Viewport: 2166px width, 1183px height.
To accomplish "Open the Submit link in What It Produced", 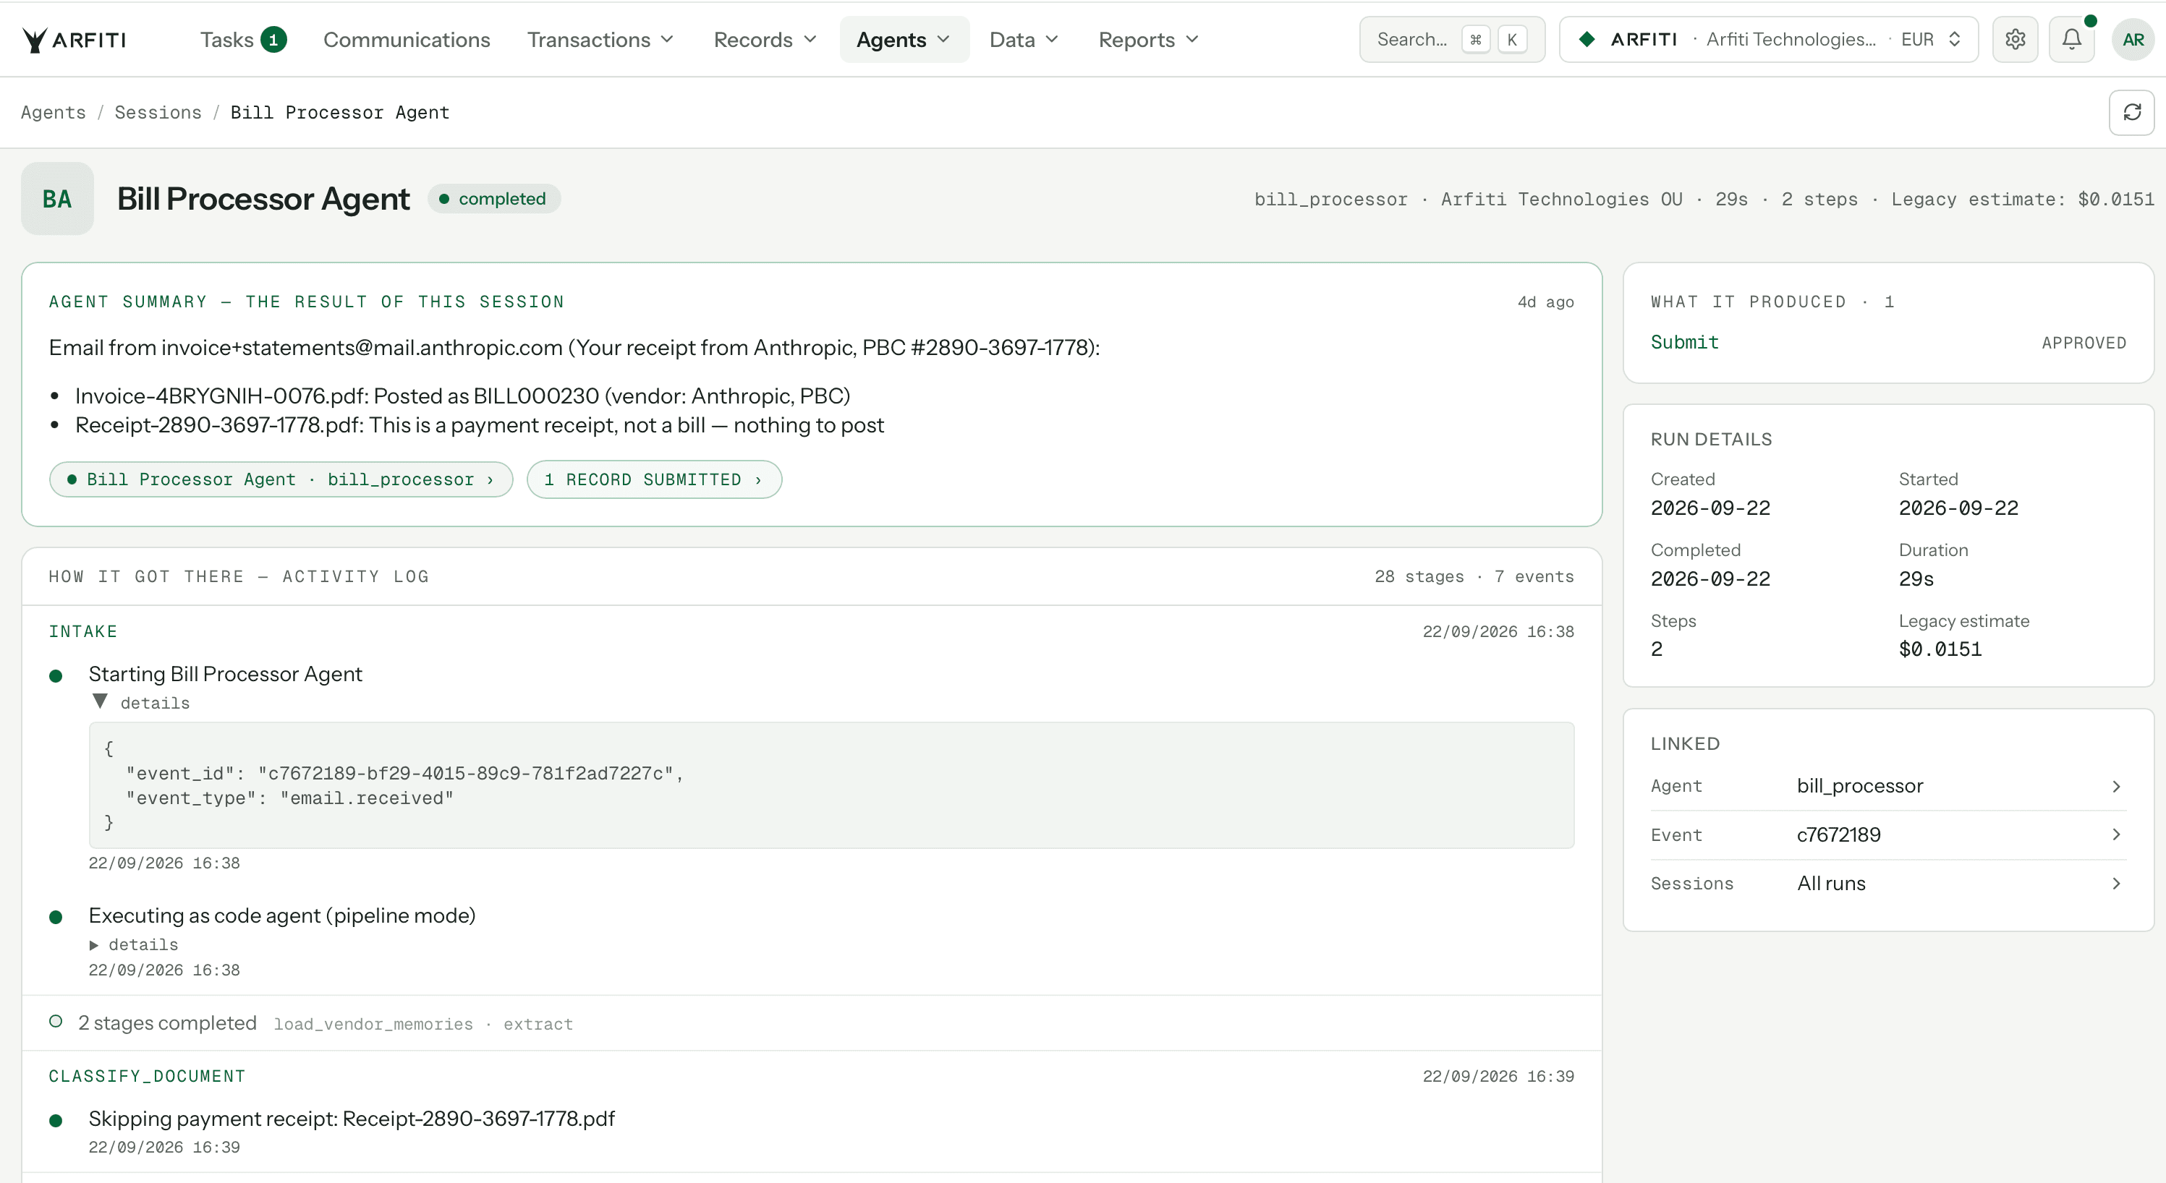I will coord(1684,342).
